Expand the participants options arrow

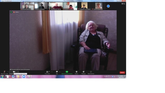point(52,72)
